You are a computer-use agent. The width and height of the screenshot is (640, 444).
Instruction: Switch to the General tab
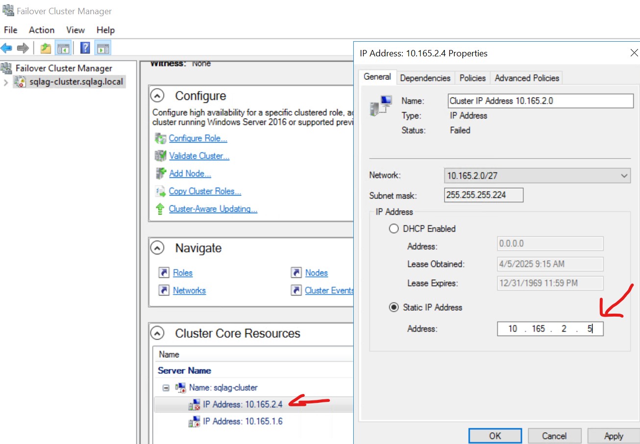coord(377,77)
